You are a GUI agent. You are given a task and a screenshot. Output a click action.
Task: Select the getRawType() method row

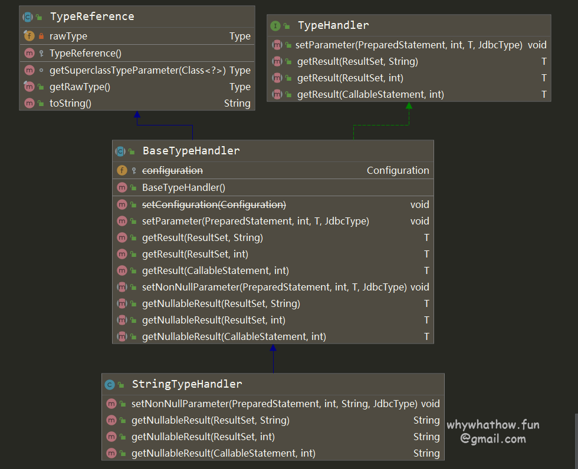(x=80, y=87)
